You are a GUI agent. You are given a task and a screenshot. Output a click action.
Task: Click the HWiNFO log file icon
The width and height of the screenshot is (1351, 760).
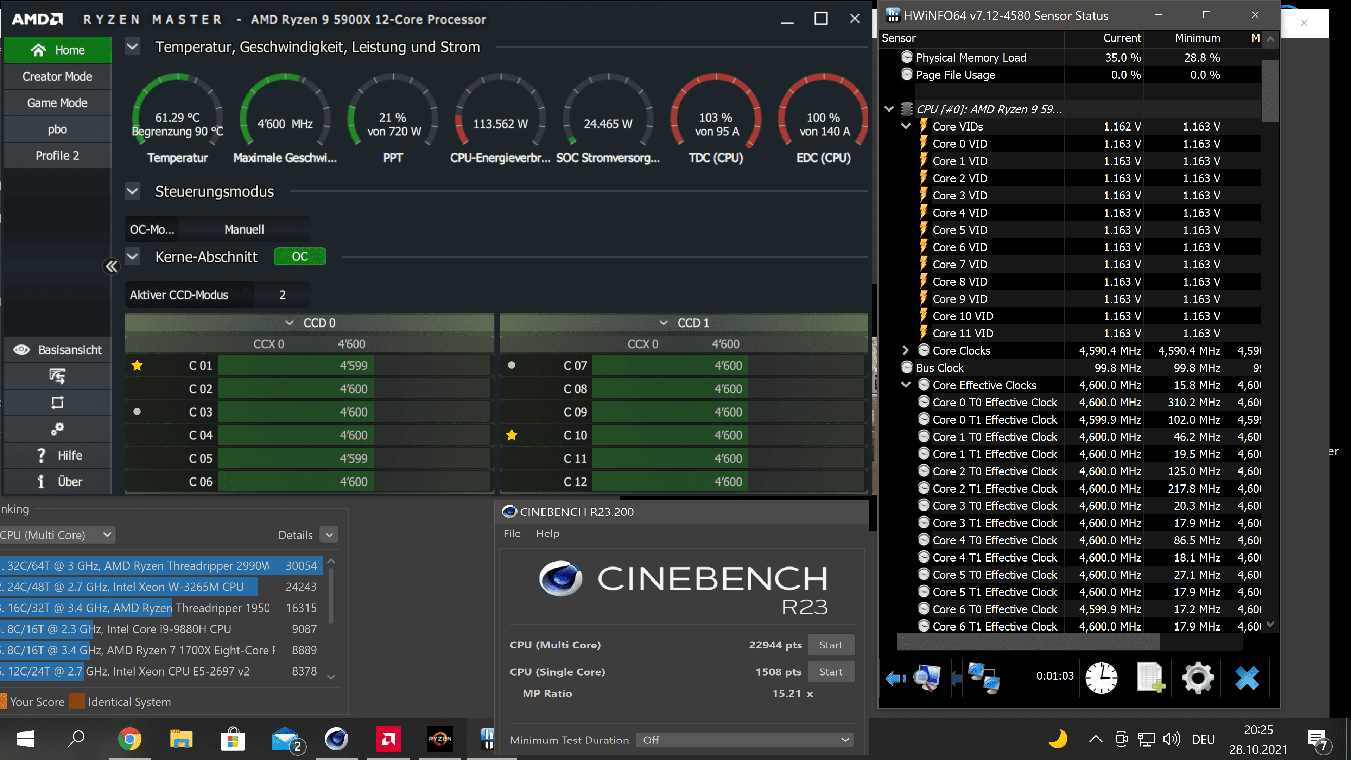[1150, 678]
